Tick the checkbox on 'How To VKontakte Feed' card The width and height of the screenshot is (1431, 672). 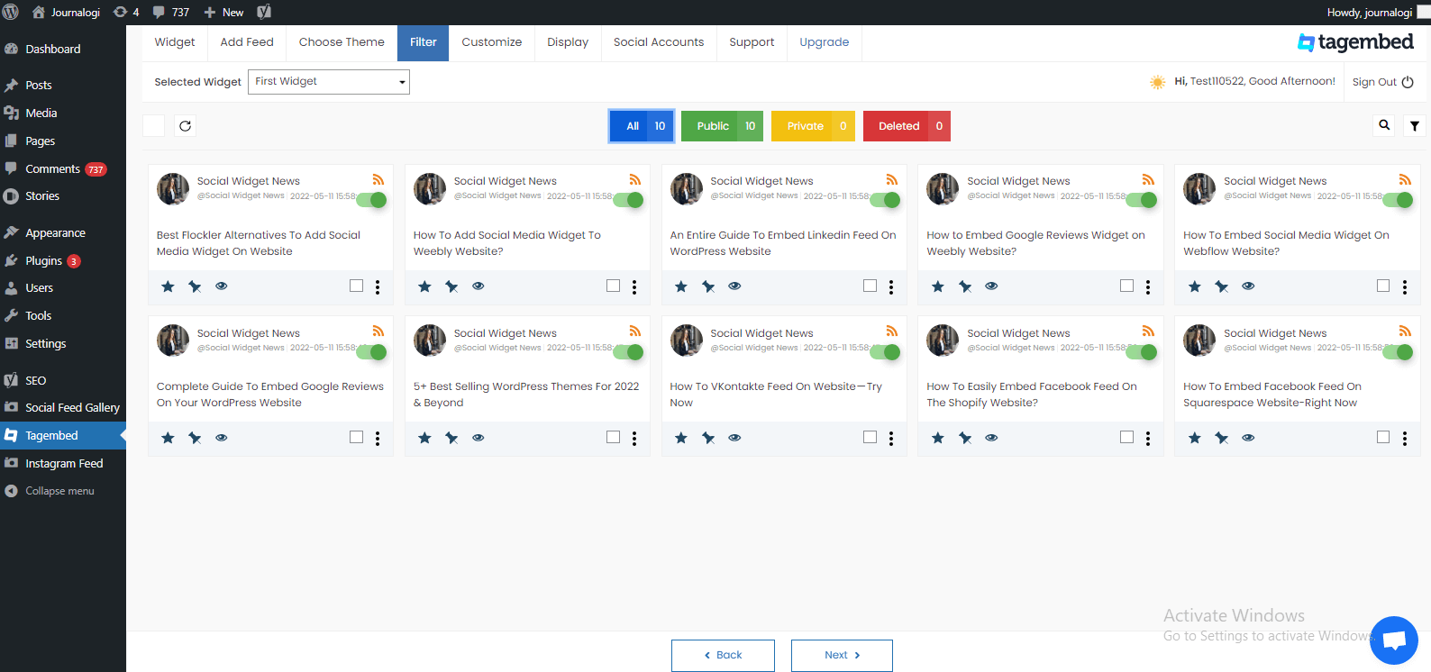[x=870, y=437]
